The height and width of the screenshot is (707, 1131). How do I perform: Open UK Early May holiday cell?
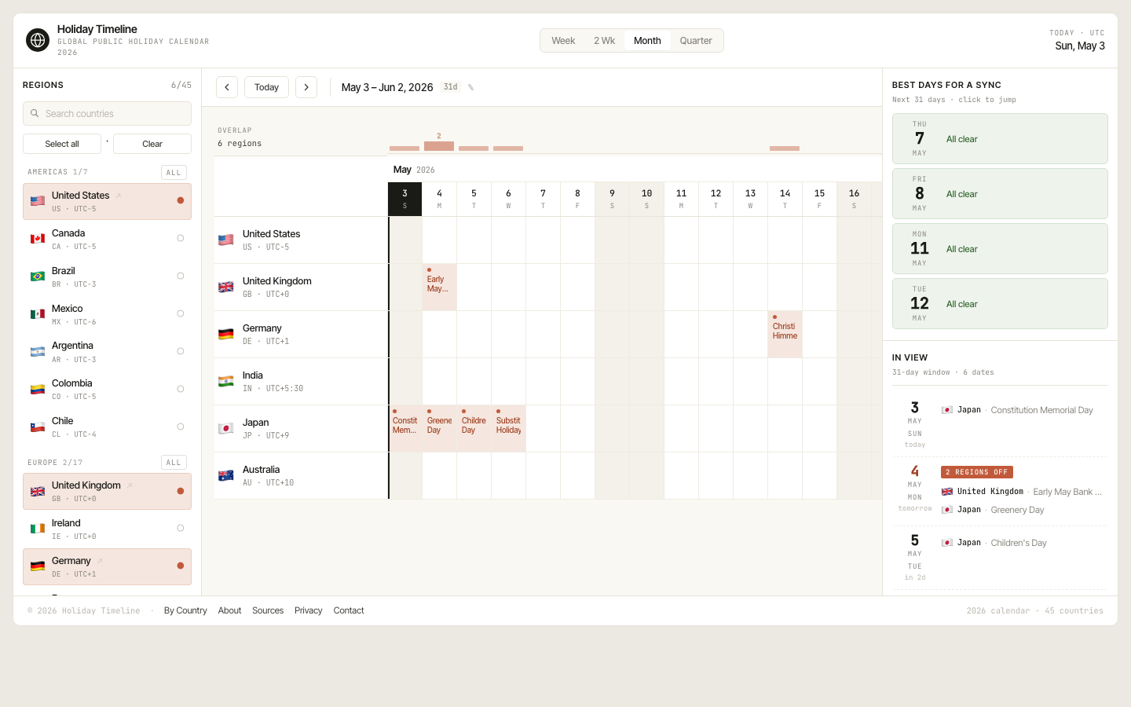439,288
